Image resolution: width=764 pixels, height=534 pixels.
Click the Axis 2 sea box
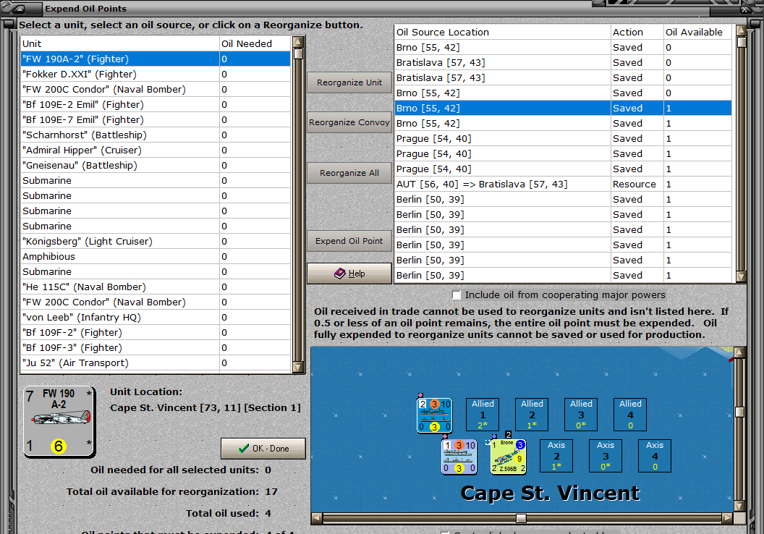pyautogui.click(x=556, y=456)
